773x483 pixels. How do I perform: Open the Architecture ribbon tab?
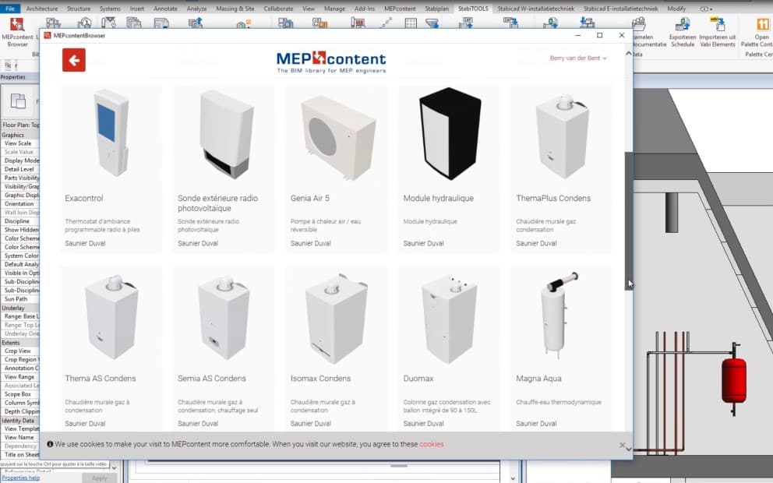(x=42, y=9)
